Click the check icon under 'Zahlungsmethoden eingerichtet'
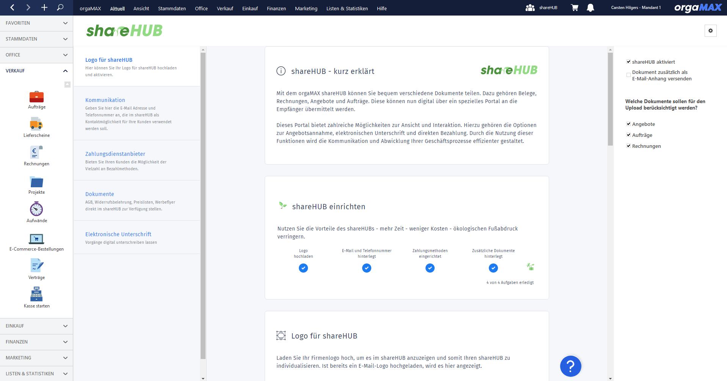 tap(430, 268)
